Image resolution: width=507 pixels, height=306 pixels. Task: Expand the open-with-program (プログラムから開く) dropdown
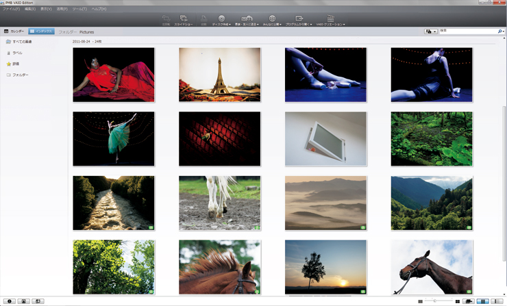click(x=299, y=20)
